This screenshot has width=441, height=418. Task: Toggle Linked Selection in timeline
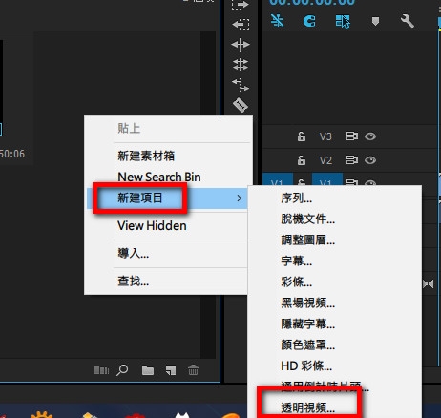click(343, 22)
